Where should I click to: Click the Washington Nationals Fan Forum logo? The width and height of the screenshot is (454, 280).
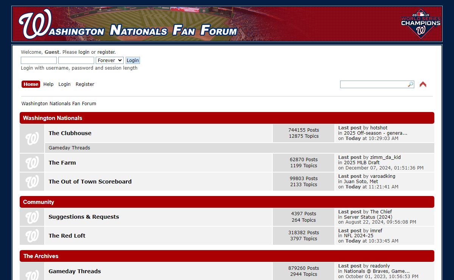pos(128,24)
